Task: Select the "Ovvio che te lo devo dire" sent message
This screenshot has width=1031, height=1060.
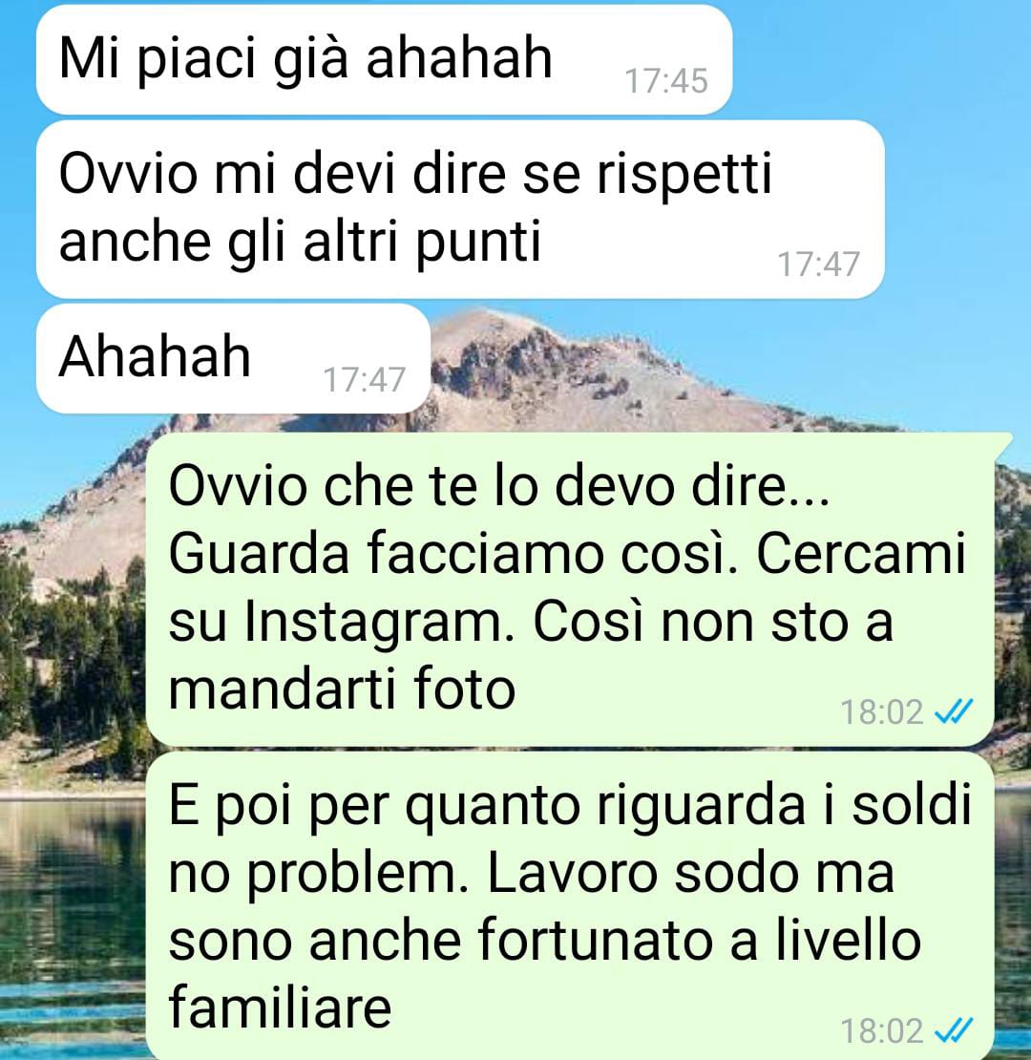Action: click(x=572, y=589)
